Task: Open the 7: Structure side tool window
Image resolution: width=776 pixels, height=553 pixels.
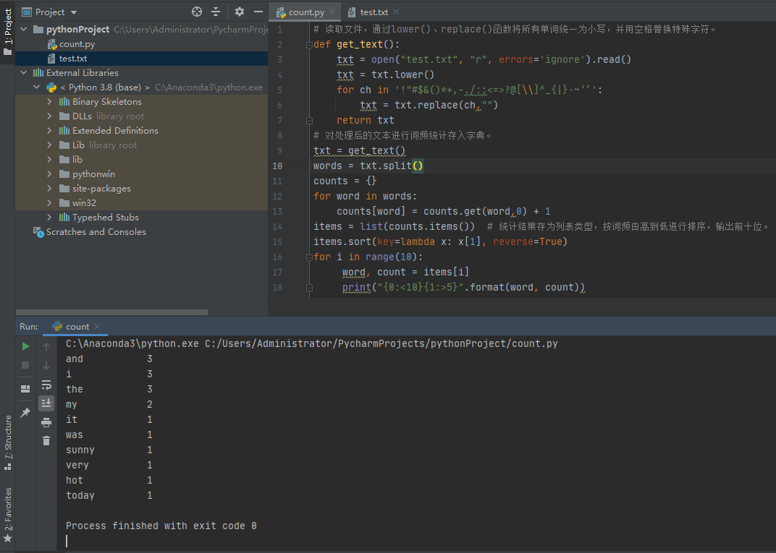Action: 7,442
